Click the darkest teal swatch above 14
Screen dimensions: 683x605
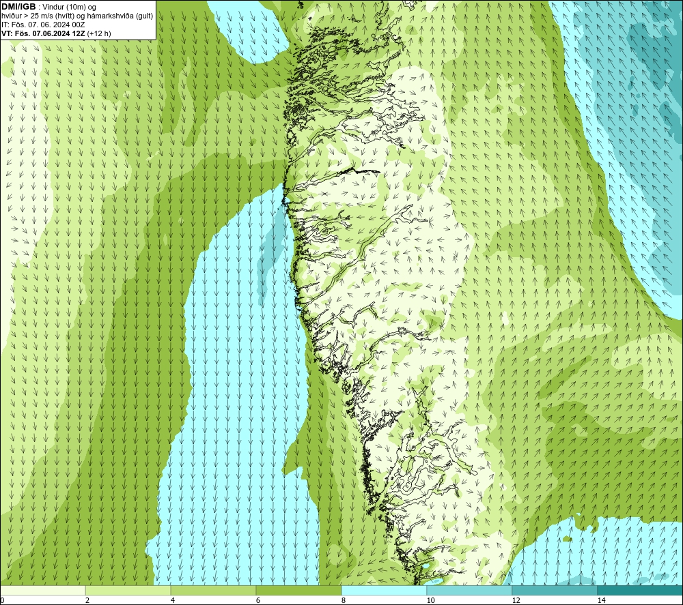(x=640, y=590)
